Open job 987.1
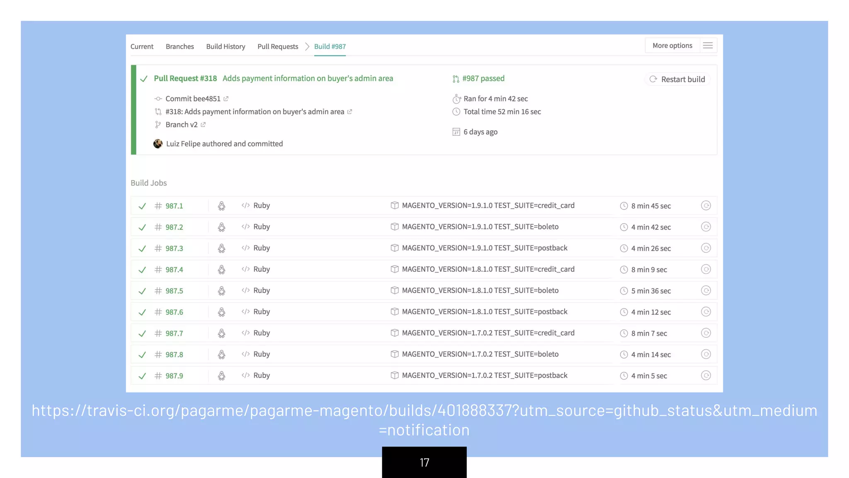Image resolution: width=849 pixels, height=478 pixels. [174, 206]
